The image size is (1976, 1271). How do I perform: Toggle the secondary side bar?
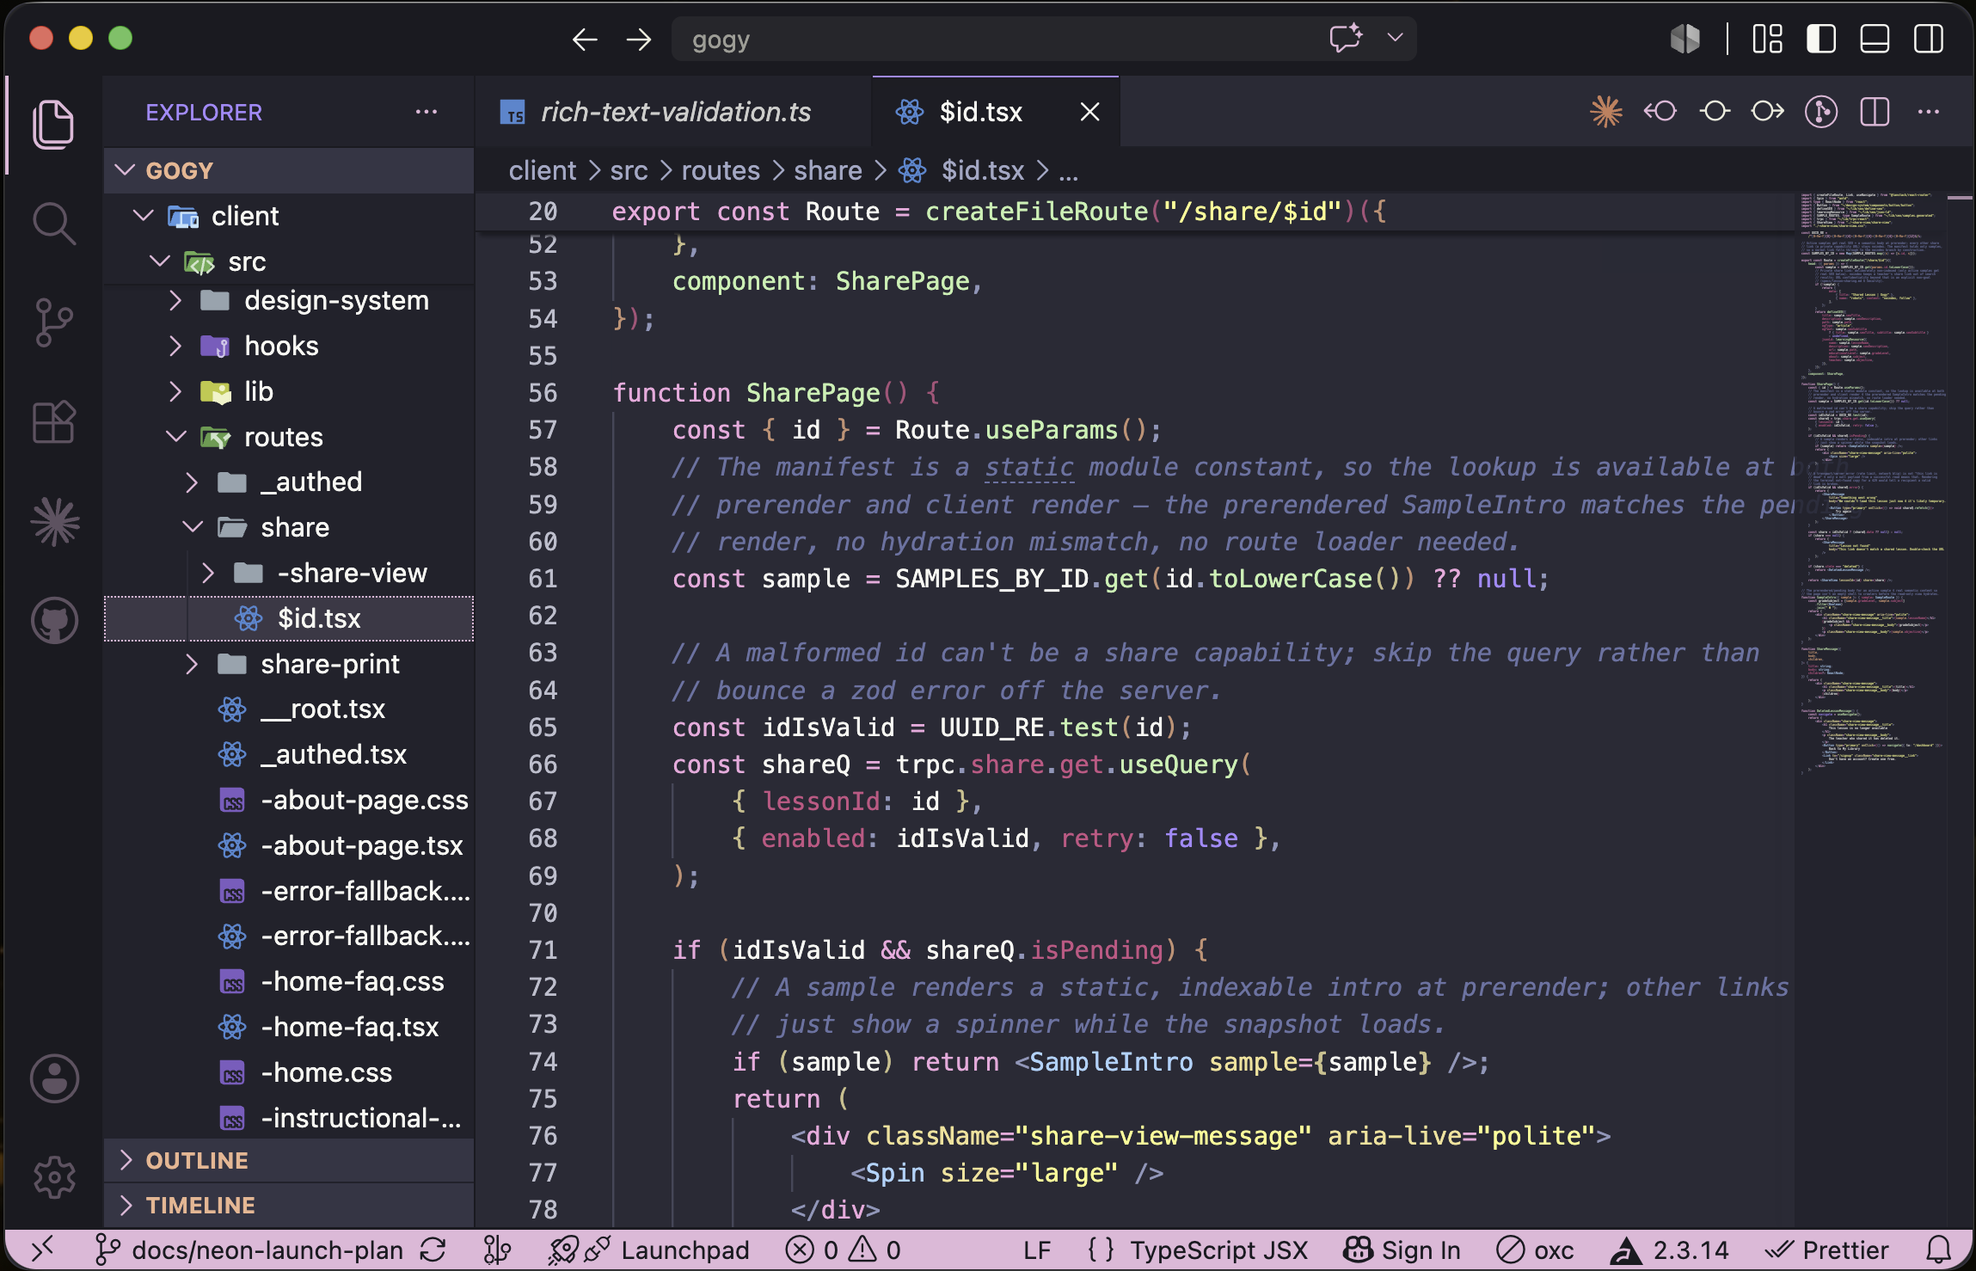1929,39
